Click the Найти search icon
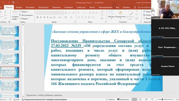 (144, 12)
